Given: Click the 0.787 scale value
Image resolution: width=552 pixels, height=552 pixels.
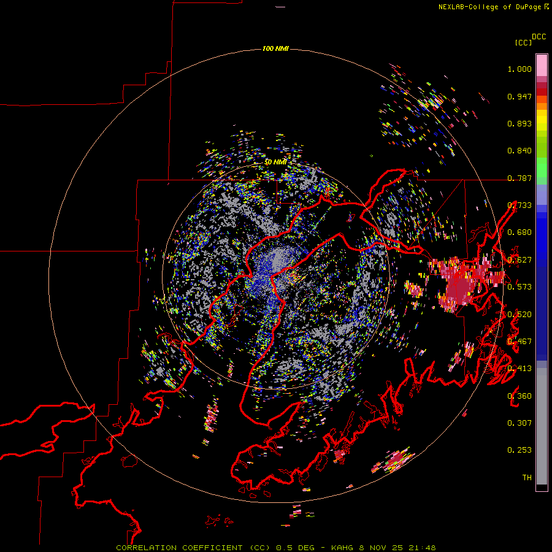Looking at the screenshot, I should (x=519, y=178).
